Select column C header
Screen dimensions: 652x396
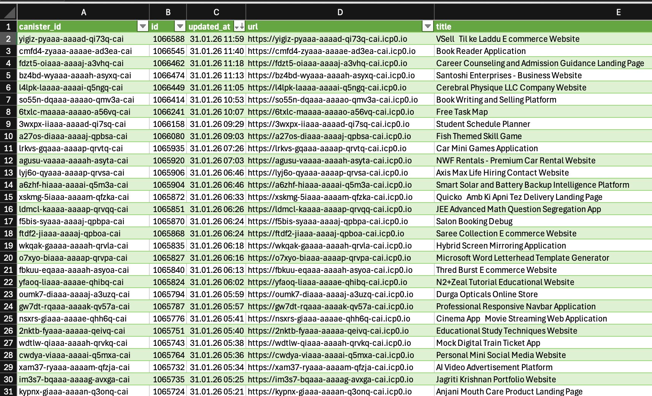pos(216,12)
